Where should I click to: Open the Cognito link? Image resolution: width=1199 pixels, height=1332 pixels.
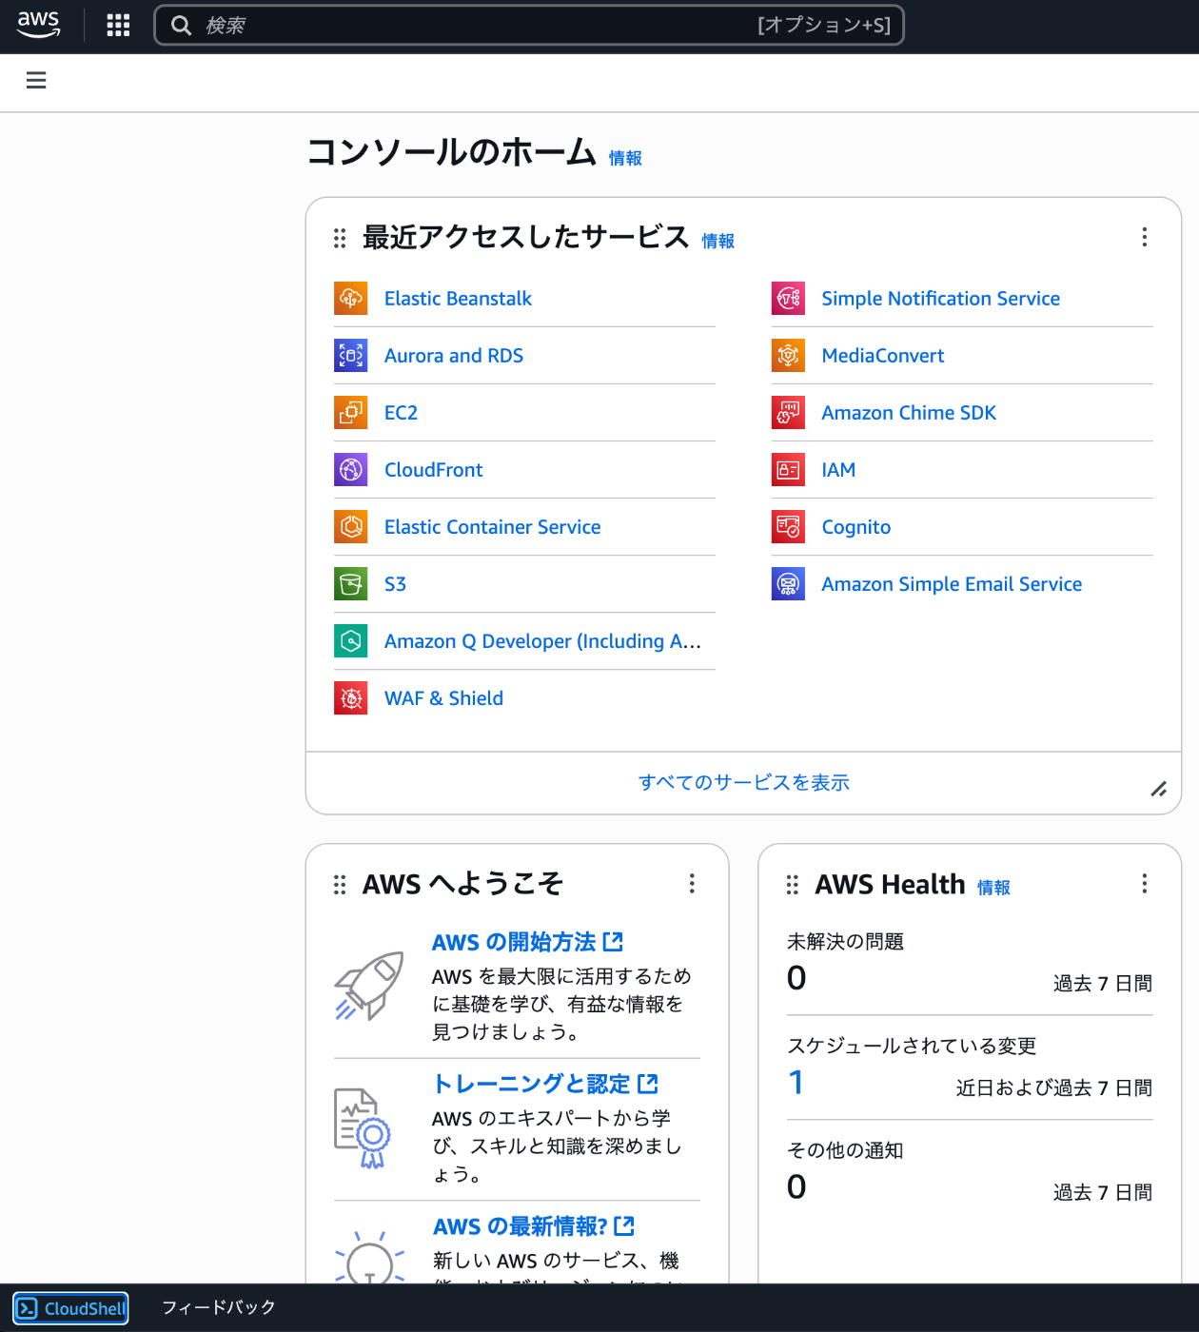click(855, 527)
